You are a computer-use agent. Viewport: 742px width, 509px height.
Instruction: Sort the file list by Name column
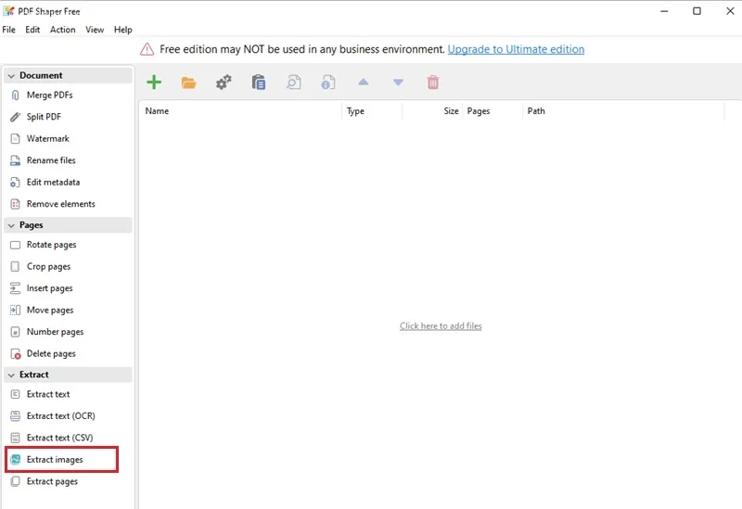pos(240,110)
